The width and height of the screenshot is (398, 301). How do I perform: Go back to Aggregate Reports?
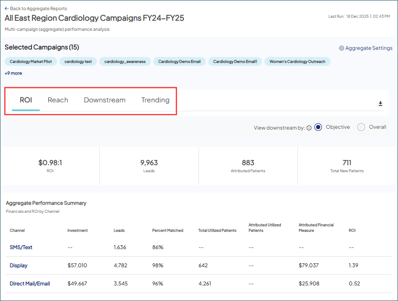[x=36, y=8]
